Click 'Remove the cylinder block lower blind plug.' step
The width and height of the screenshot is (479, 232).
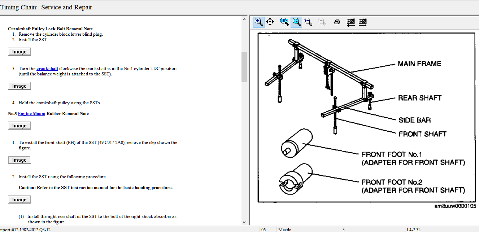click(61, 34)
